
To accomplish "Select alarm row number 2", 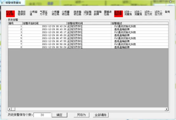I will pos(88,29).
